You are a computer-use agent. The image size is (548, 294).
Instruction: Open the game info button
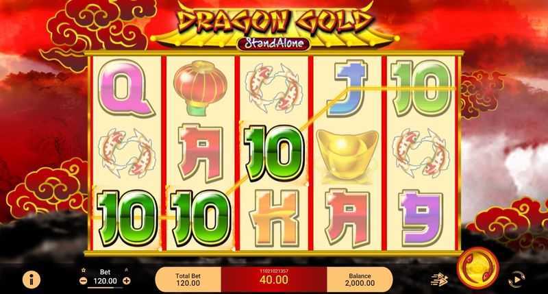[32, 280]
